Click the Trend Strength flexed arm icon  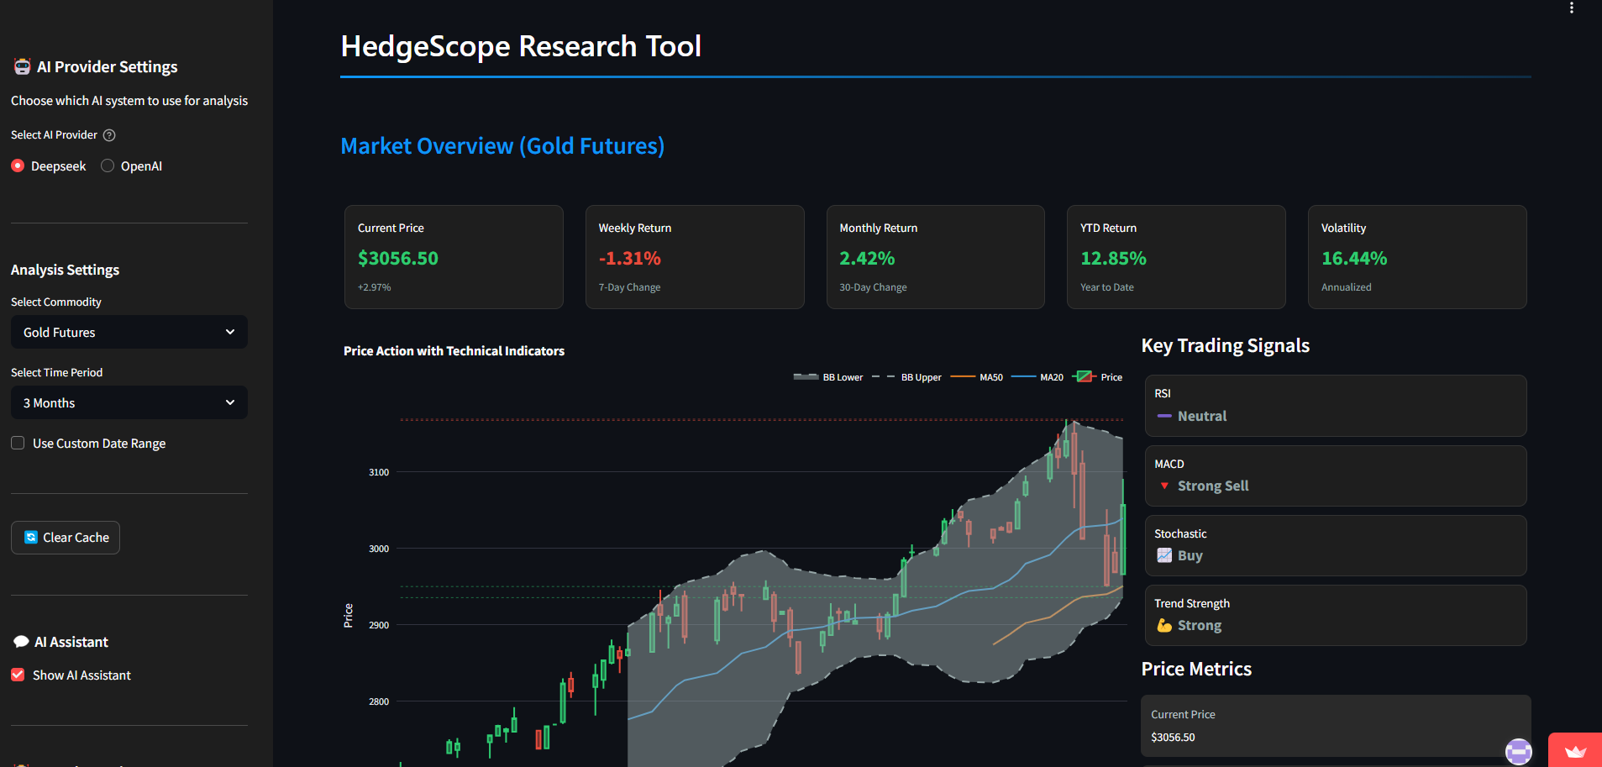coord(1163,625)
